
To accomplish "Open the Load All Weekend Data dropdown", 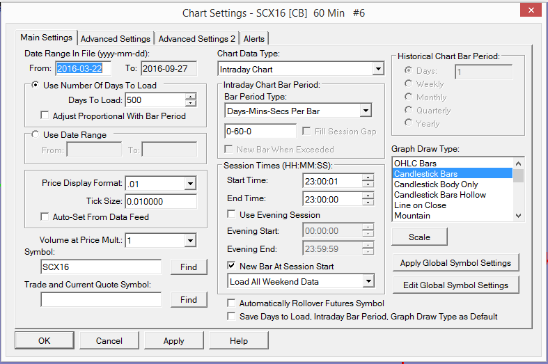I will click(368, 281).
